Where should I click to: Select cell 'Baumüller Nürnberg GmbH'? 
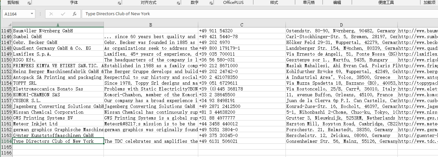pos(58,31)
